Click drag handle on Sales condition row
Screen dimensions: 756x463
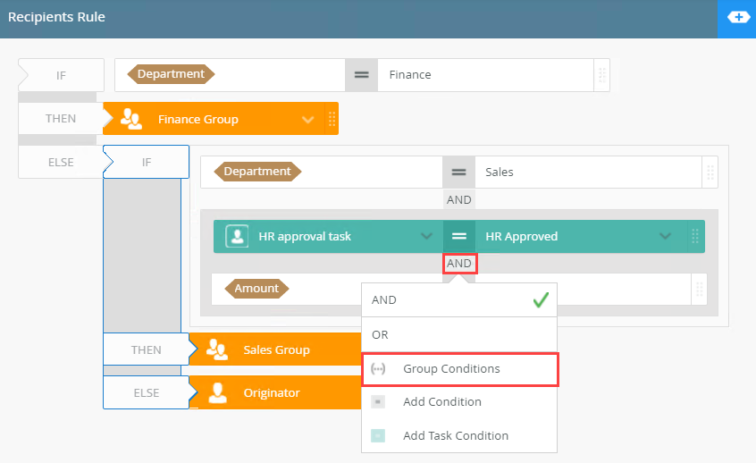coord(710,172)
